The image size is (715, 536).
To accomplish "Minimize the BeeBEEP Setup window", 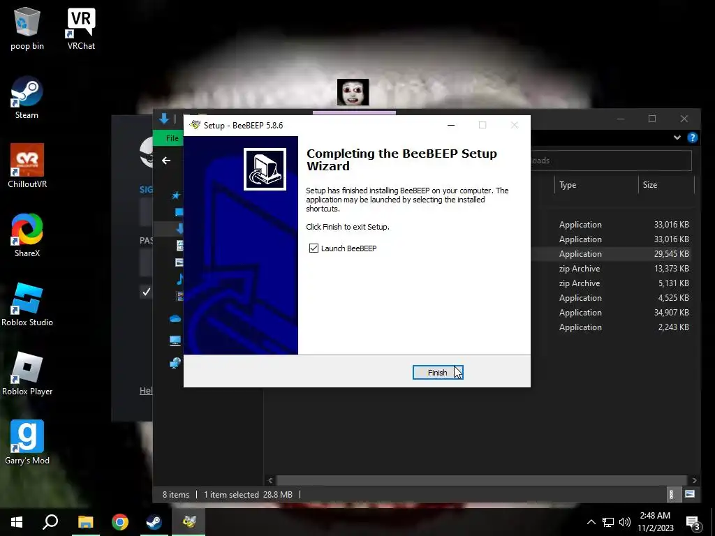I will [x=451, y=125].
